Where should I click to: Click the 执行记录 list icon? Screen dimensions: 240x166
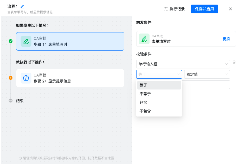(x=166, y=9)
